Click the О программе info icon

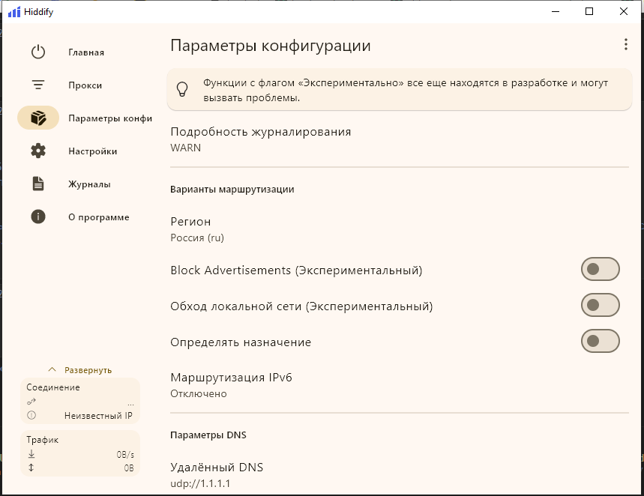[x=38, y=217]
